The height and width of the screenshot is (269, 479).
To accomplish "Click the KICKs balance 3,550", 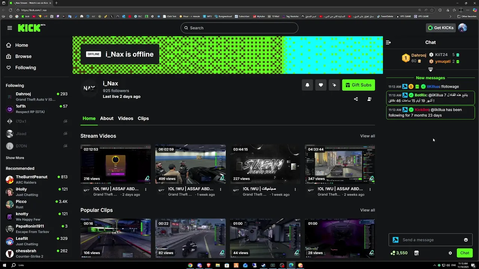I will (x=399, y=253).
